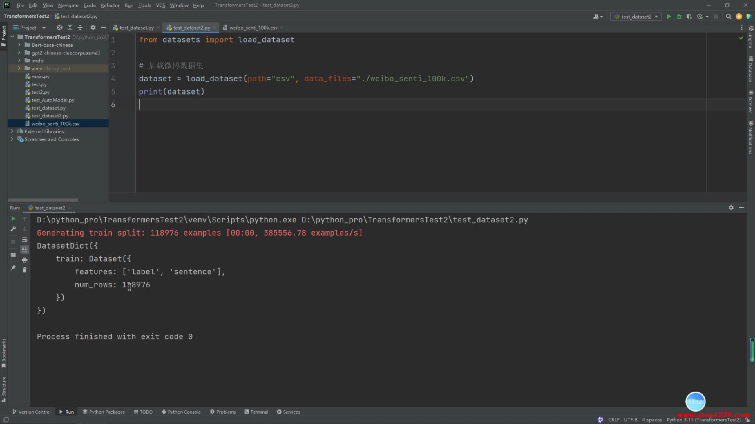Open Run panel settings gear
This screenshot has height=424, width=755.
[x=731, y=208]
